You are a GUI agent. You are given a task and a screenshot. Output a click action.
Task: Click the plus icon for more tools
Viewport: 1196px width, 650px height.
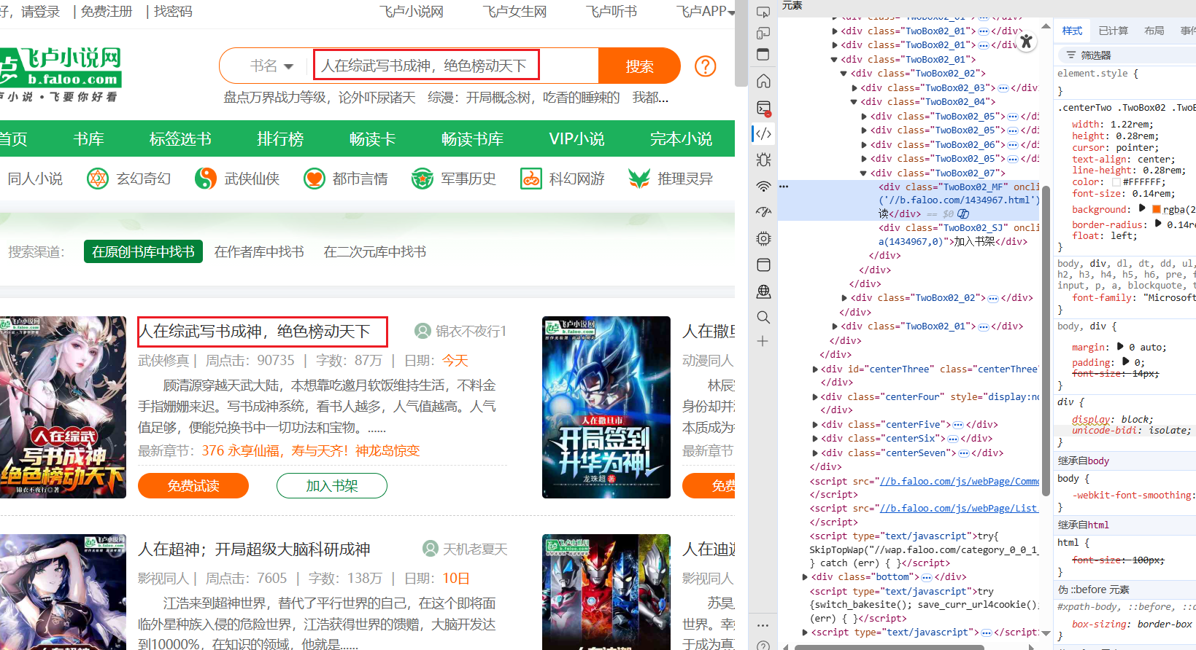[763, 341]
